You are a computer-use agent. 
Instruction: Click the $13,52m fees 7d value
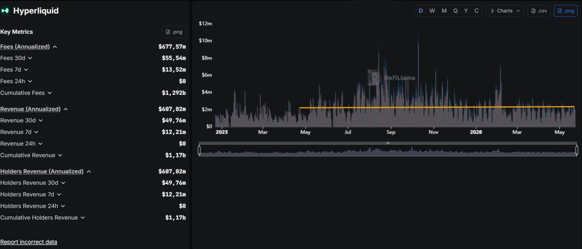[x=174, y=69]
